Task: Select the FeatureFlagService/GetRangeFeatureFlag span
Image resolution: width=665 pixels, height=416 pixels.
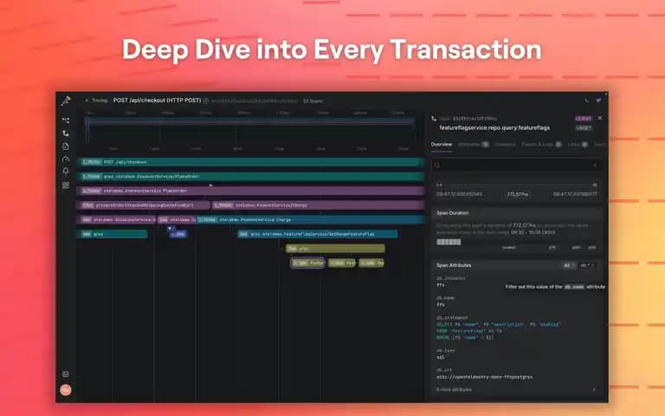Action: (x=318, y=234)
